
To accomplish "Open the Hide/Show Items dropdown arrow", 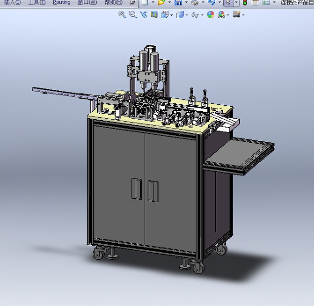I will [x=202, y=15].
